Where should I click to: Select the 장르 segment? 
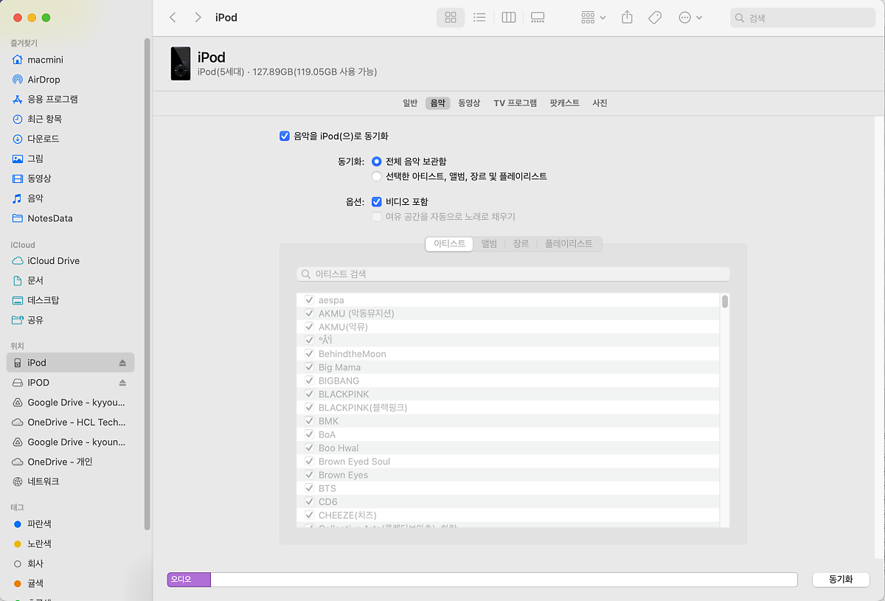521,243
